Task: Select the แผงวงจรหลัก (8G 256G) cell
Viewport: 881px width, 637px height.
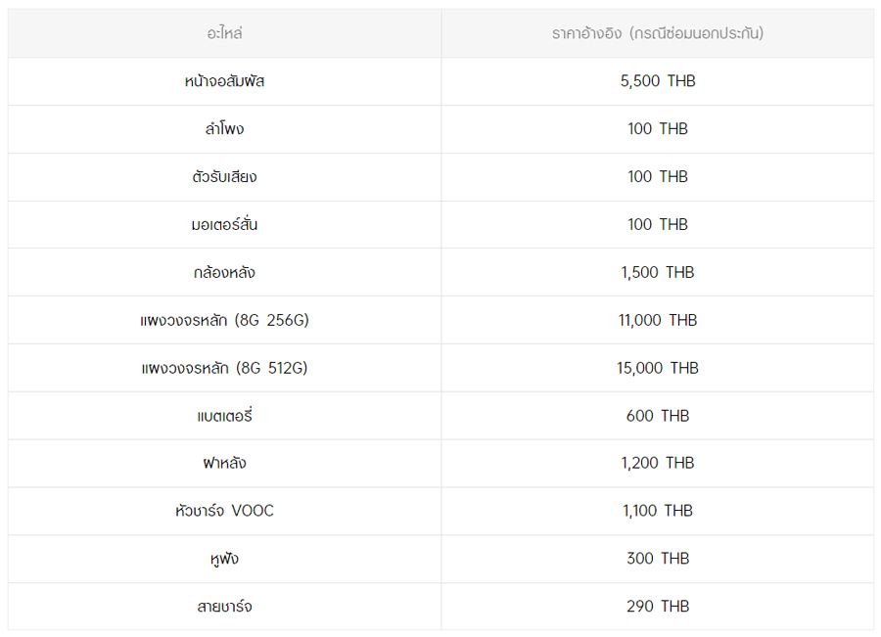Action: coord(224,320)
